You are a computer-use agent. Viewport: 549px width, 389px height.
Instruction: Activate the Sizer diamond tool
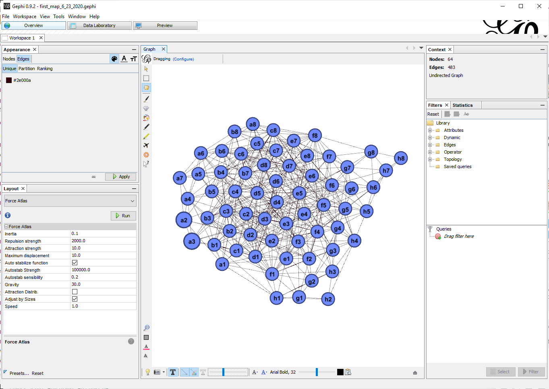click(x=146, y=108)
